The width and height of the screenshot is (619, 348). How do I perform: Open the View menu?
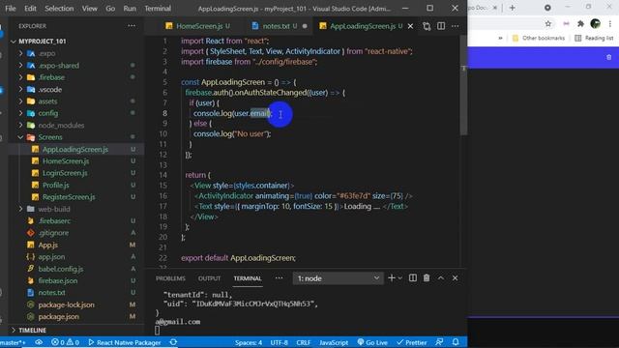pos(90,9)
